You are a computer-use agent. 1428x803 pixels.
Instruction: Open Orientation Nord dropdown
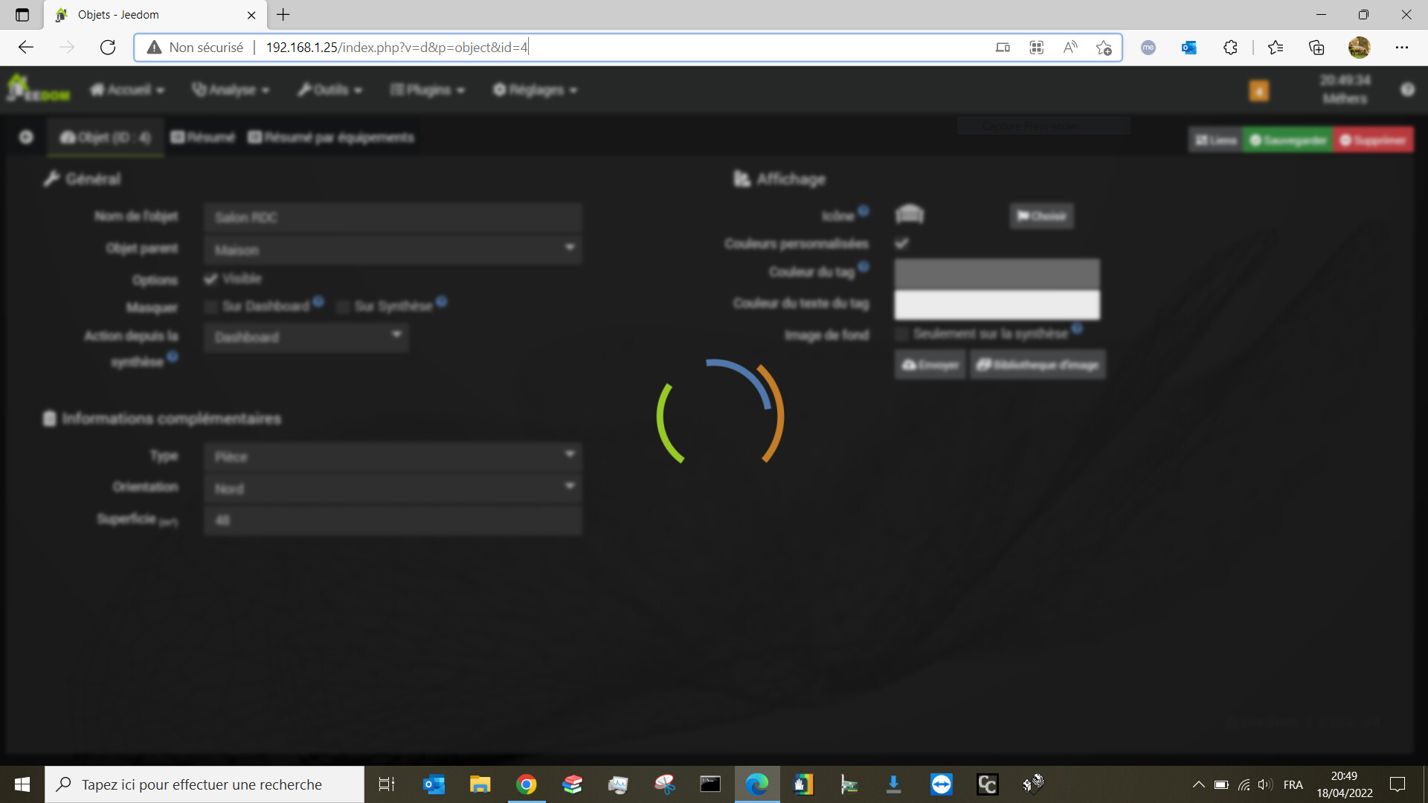(x=393, y=488)
